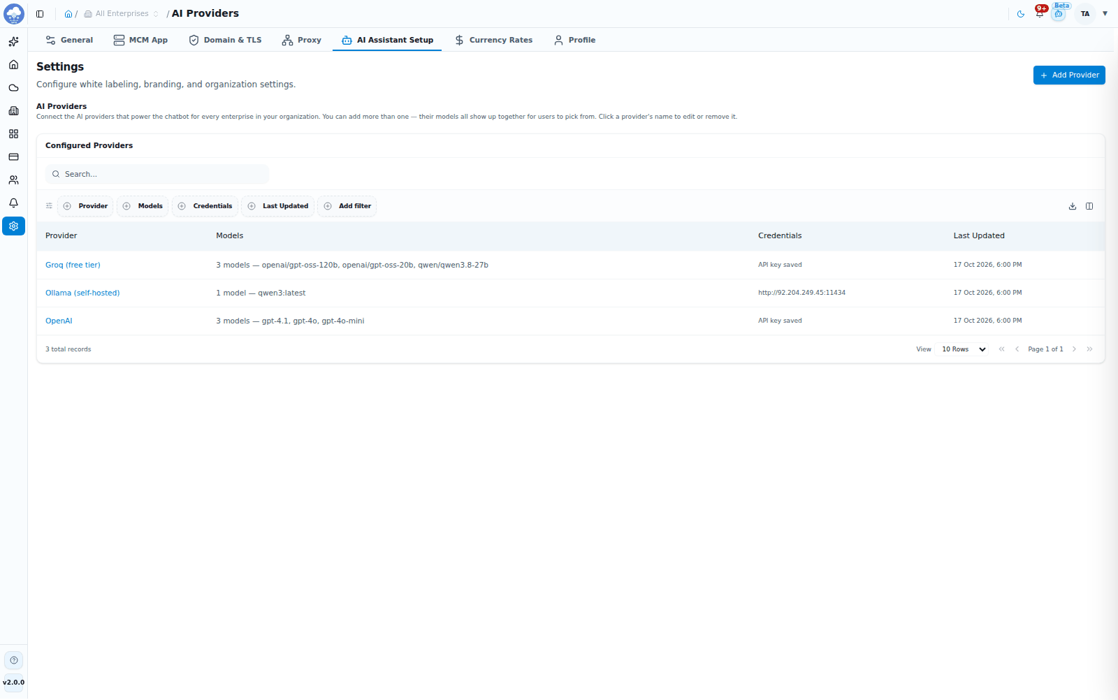Open the AI sparkles sidebar icon
Image resolution: width=1118 pixels, height=700 pixels.
[13, 42]
